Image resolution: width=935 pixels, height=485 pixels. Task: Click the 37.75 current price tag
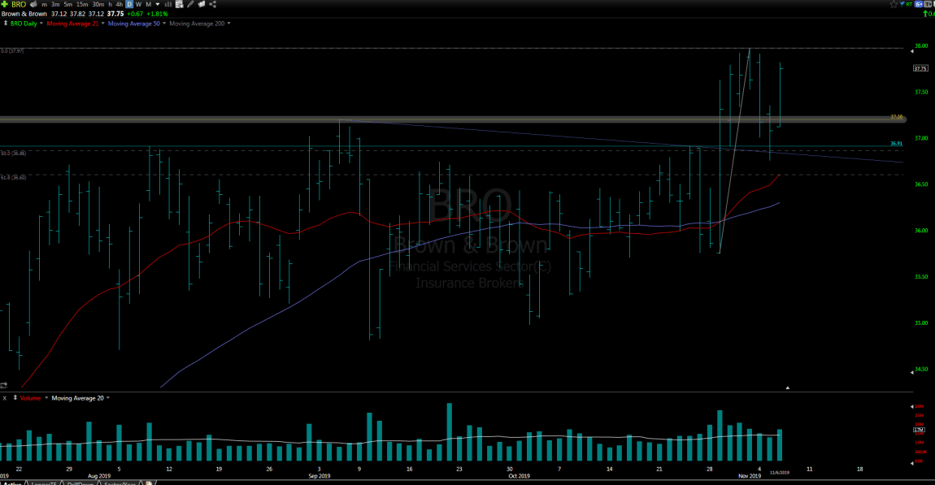click(x=920, y=68)
